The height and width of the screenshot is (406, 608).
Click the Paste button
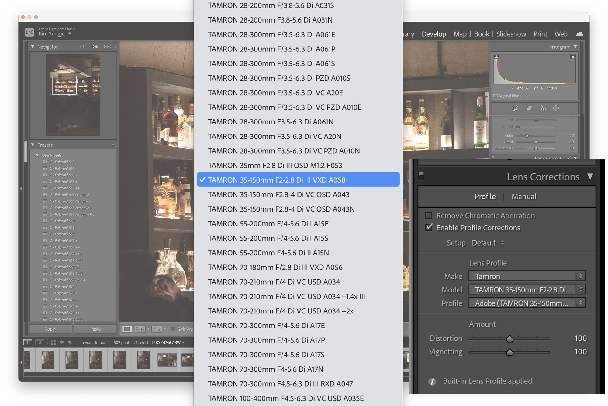pyautogui.click(x=95, y=329)
